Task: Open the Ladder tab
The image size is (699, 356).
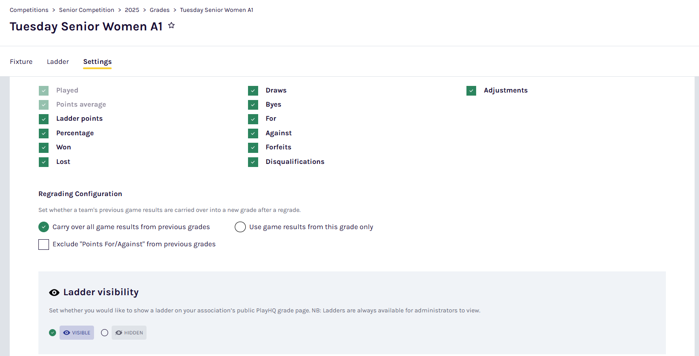Action: tap(58, 62)
